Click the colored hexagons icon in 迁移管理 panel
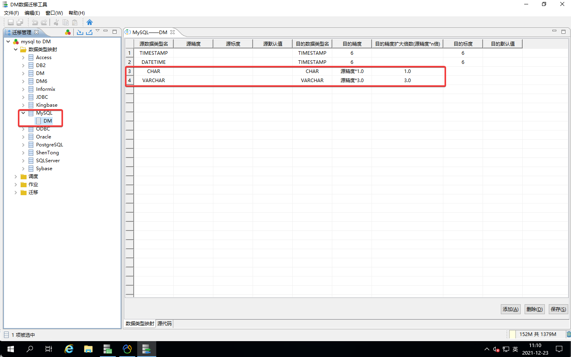571x357 pixels. coord(68,32)
